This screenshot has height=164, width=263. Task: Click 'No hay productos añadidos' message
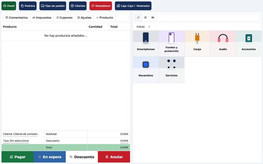tap(66, 36)
